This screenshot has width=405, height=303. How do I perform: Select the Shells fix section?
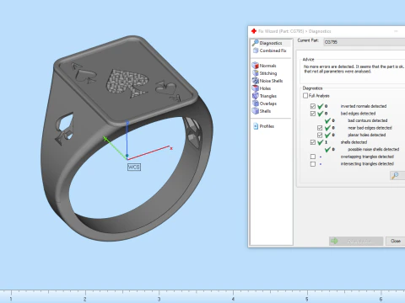coord(265,111)
